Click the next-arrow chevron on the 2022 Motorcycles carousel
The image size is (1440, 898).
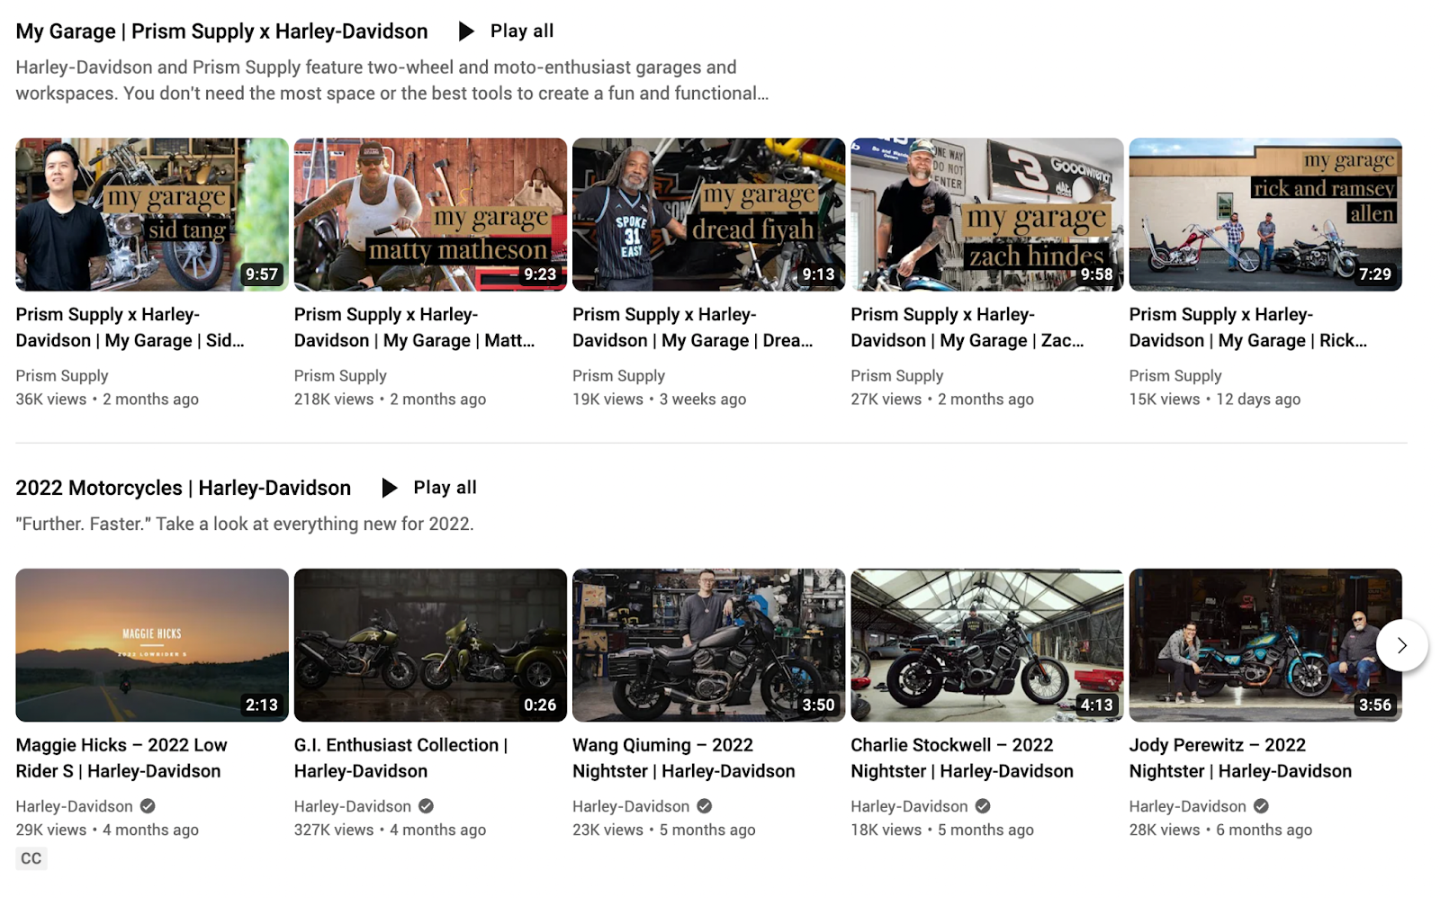click(1401, 645)
